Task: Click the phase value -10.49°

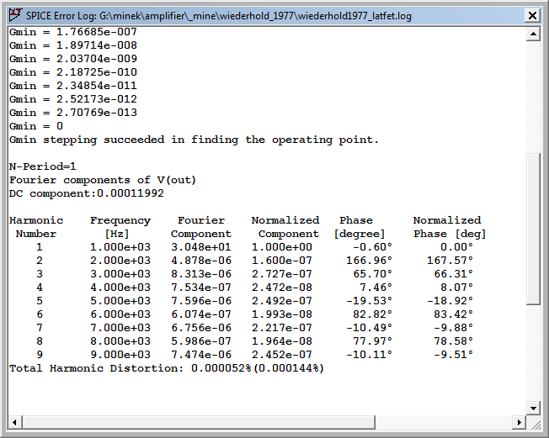Action: tap(369, 328)
